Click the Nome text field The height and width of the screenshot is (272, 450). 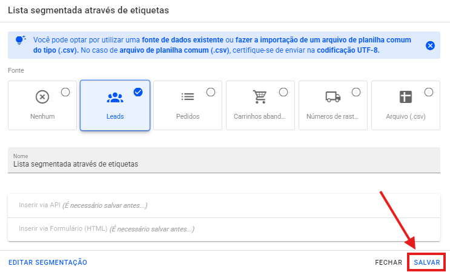[224, 164]
